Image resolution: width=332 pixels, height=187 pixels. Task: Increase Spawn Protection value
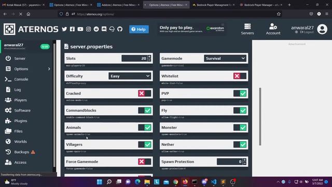244,160
